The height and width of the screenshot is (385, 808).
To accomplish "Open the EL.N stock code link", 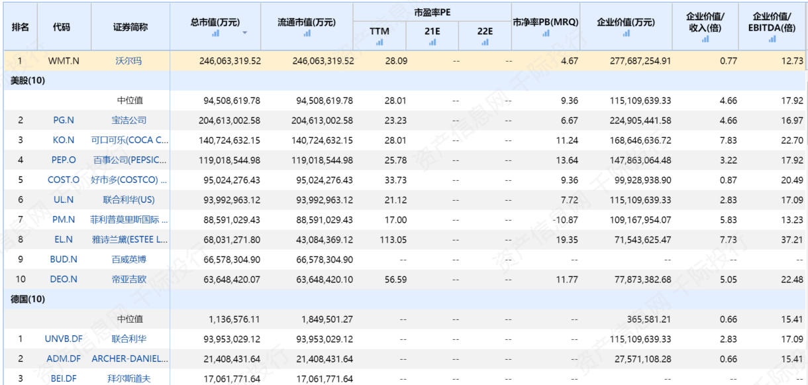I will (64, 240).
